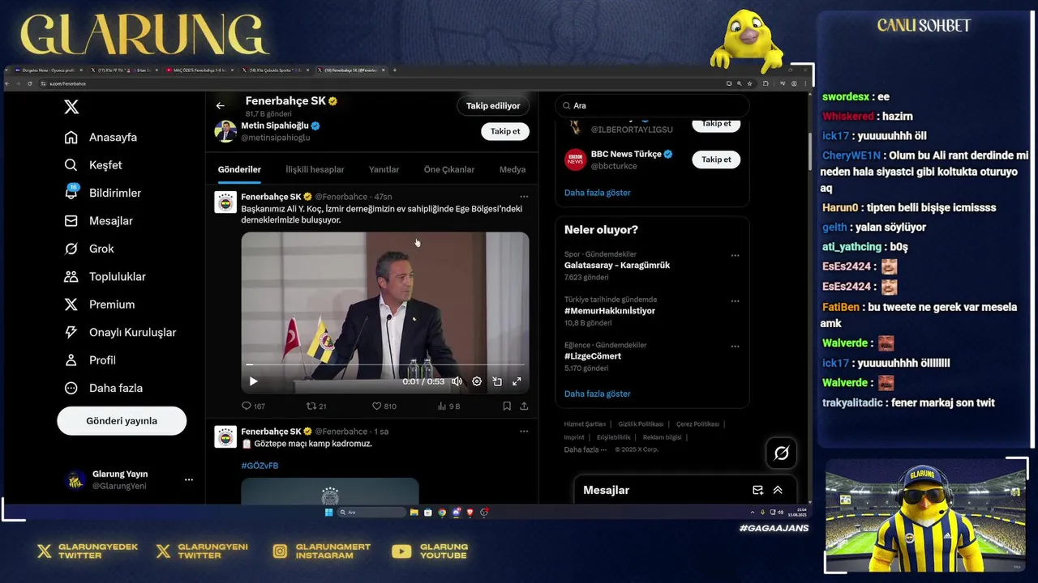Switch to the Medya tab
1038x583 pixels.
[x=513, y=169]
